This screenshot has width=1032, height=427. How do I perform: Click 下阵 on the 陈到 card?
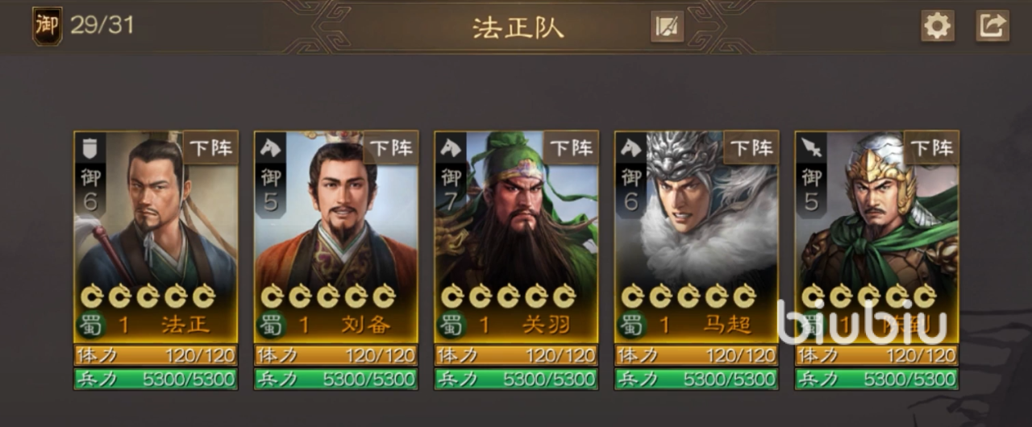point(931,147)
